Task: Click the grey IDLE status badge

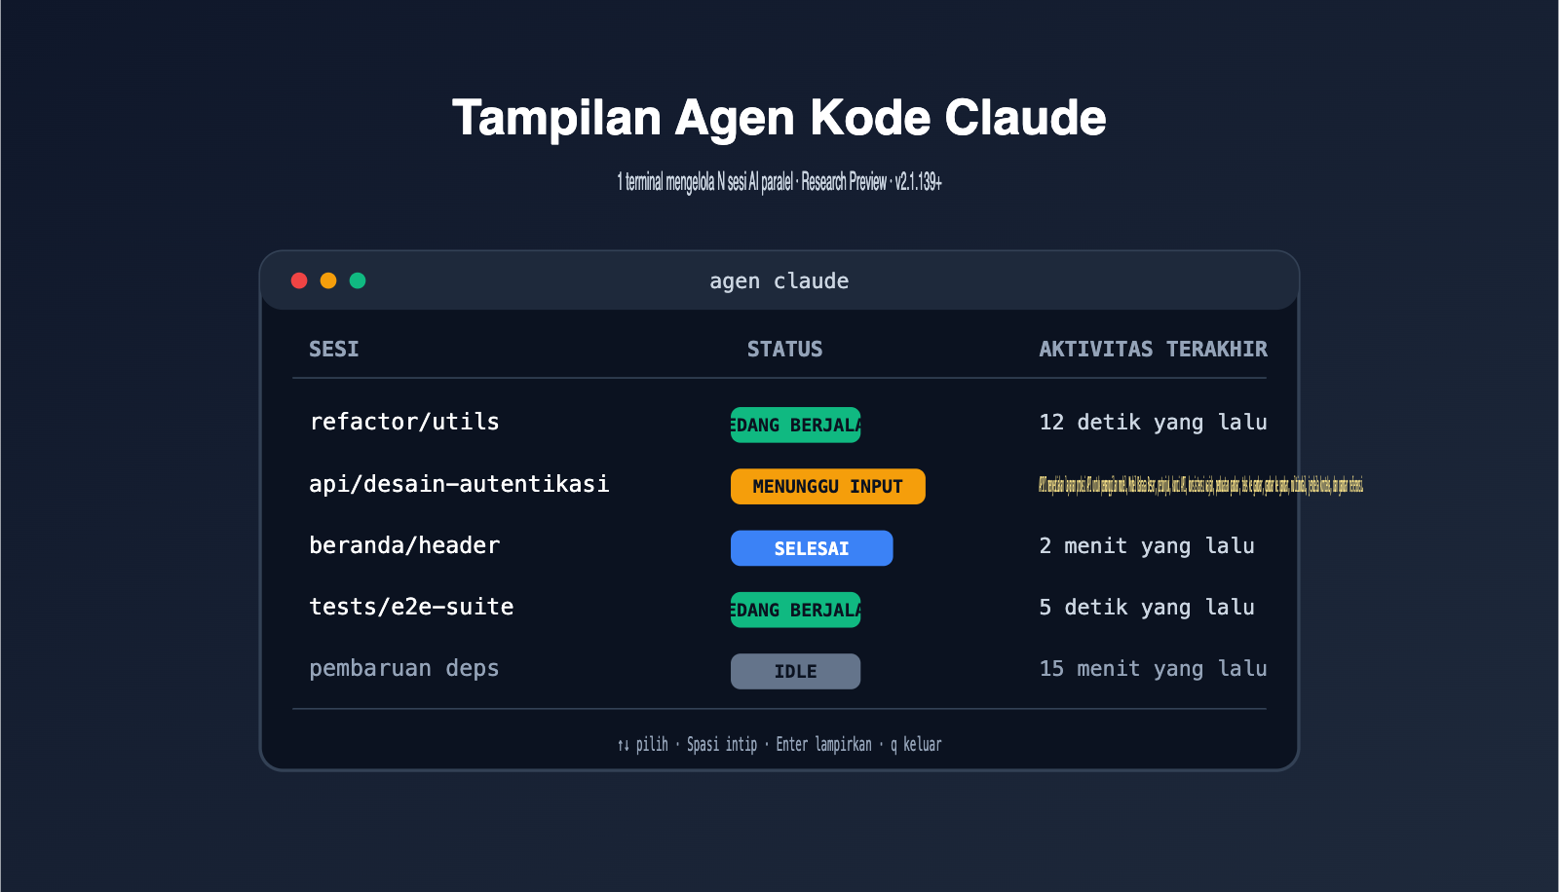Action: point(795,671)
